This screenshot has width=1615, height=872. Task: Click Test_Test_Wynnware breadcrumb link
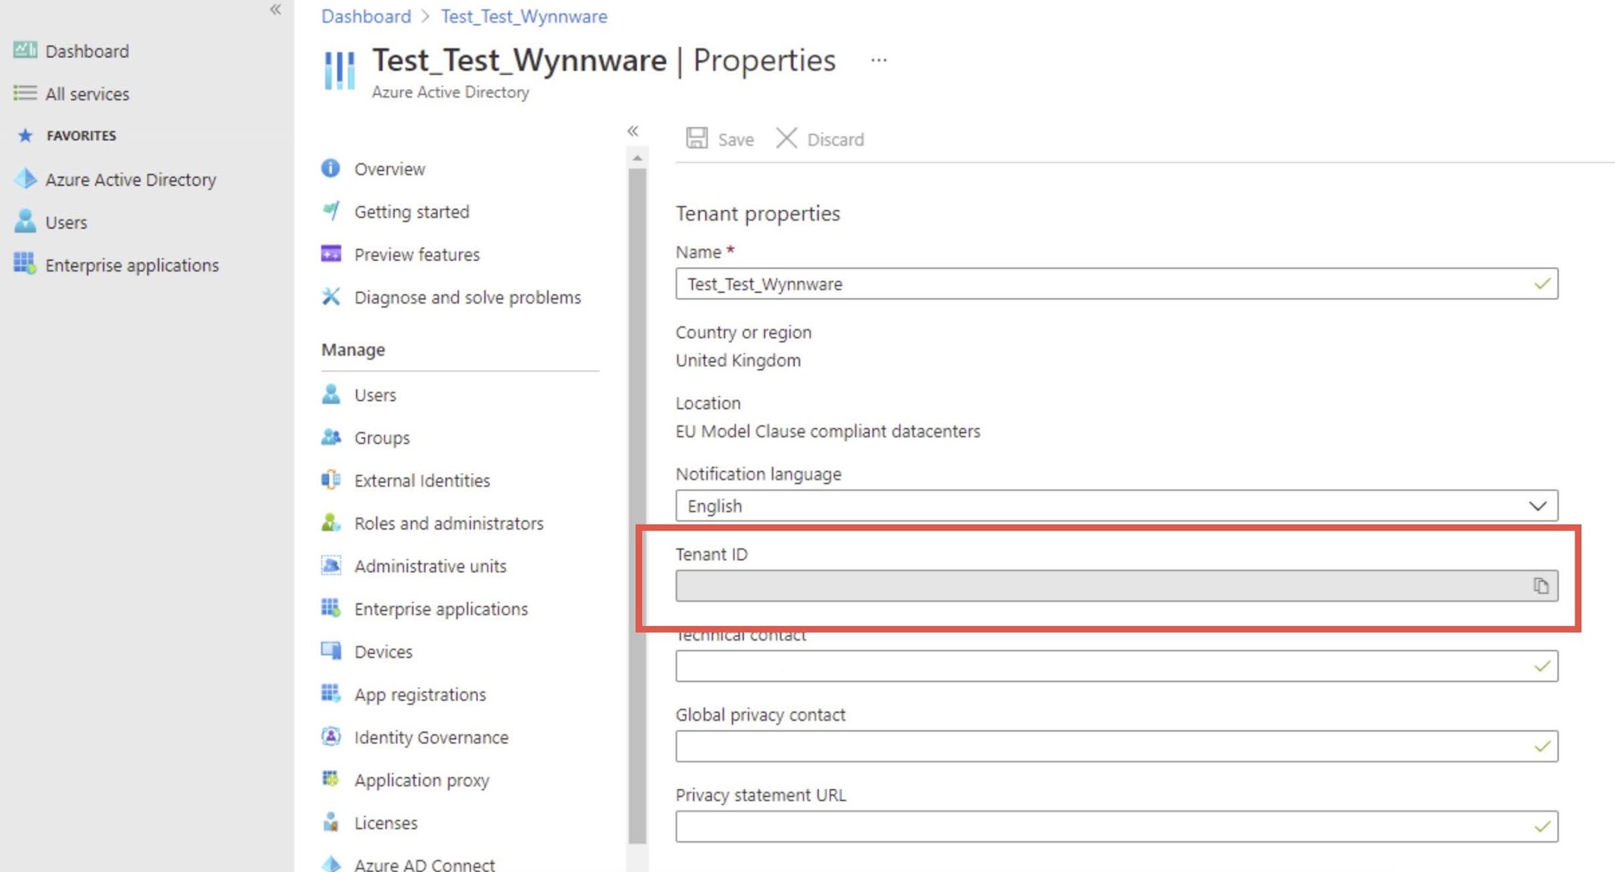(523, 16)
